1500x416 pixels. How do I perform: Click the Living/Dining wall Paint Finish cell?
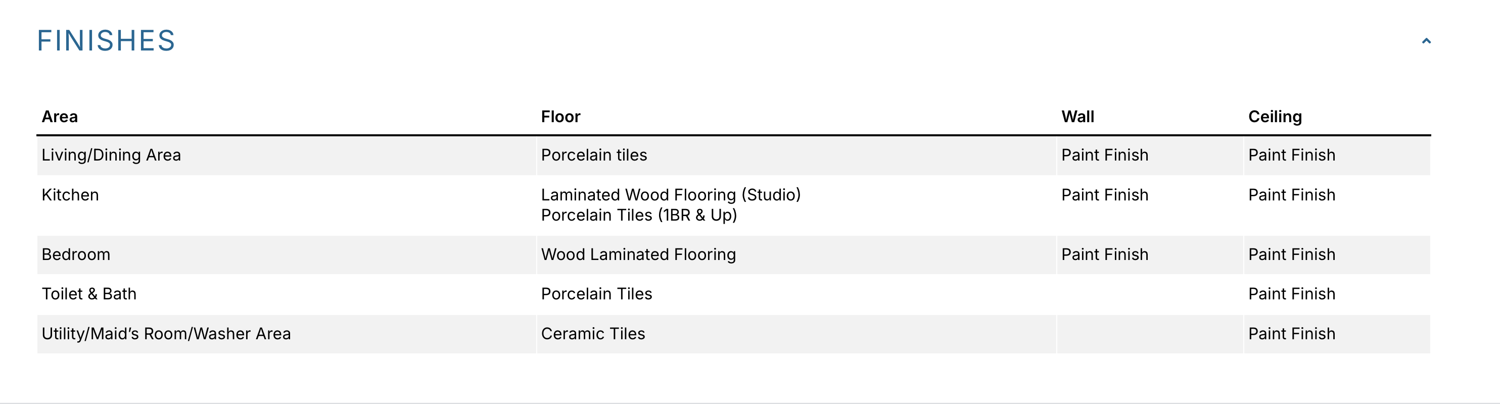coord(1105,155)
